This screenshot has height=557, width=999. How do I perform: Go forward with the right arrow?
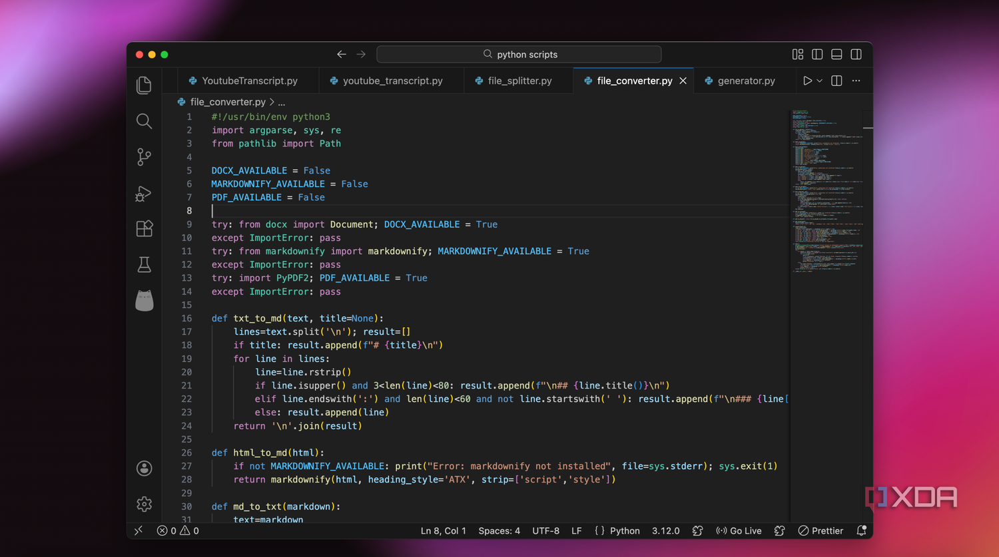361,55
